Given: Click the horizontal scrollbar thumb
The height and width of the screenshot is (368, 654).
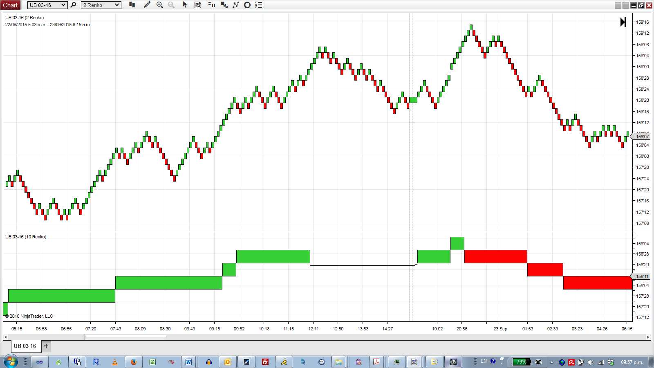Looking at the screenshot, I should pyautogui.click(x=125, y=337).
